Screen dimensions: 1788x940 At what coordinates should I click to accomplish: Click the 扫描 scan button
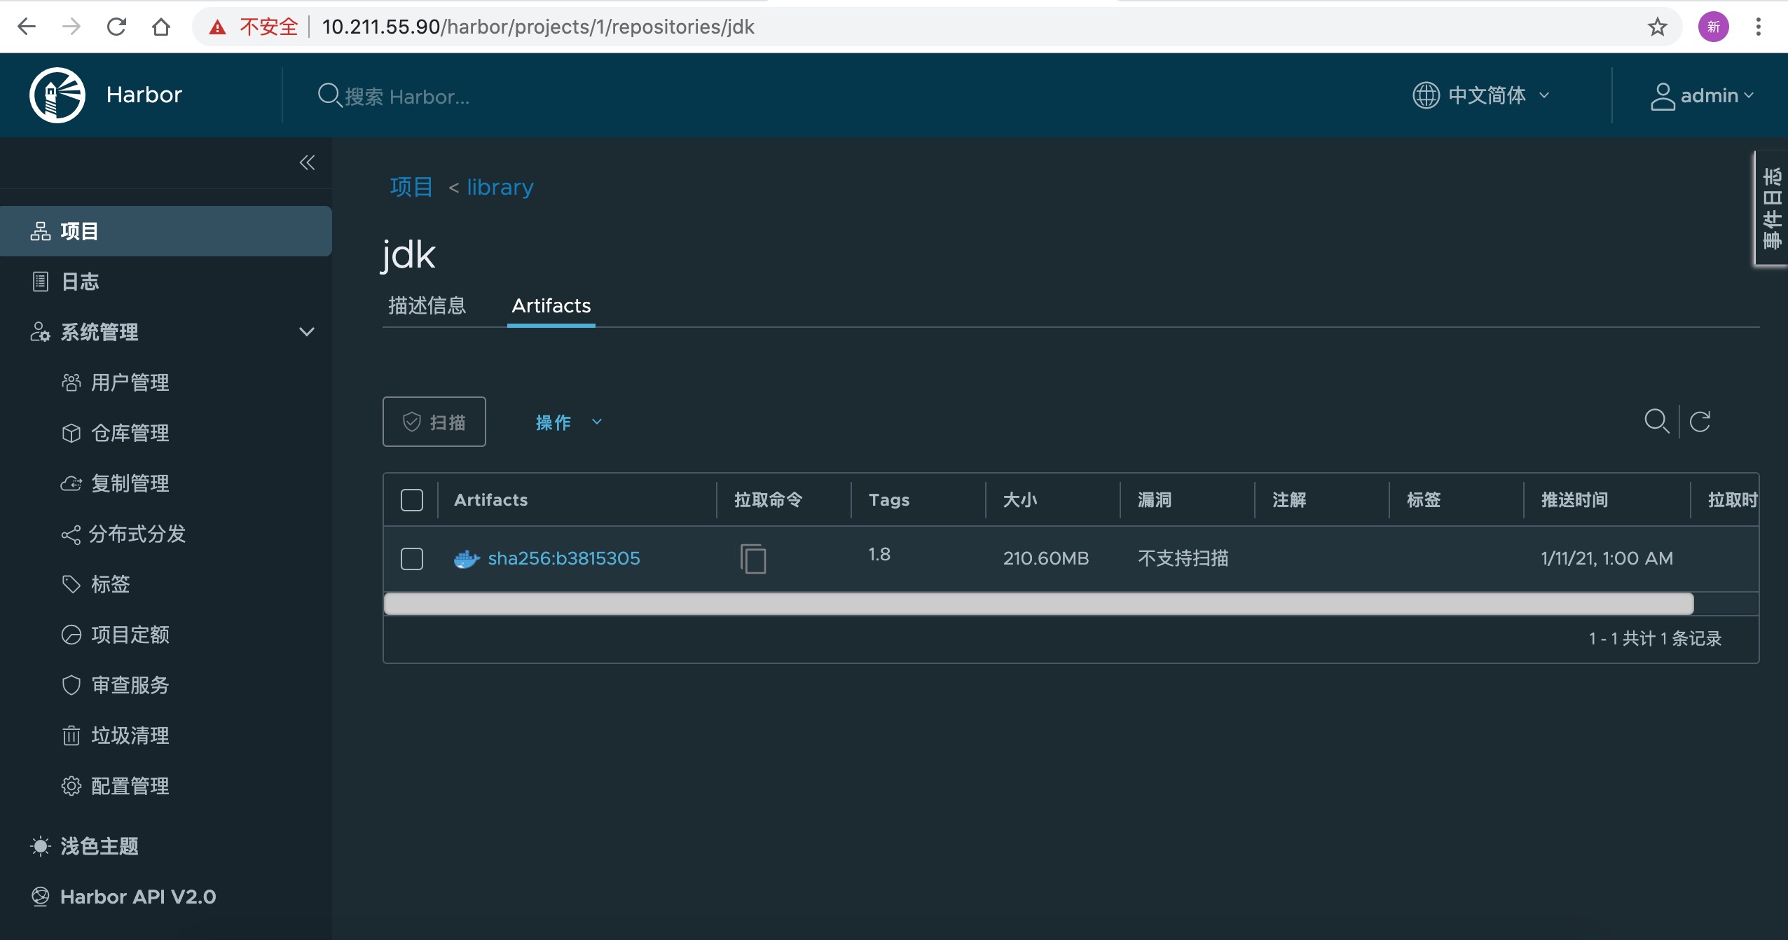click(434, 422)
